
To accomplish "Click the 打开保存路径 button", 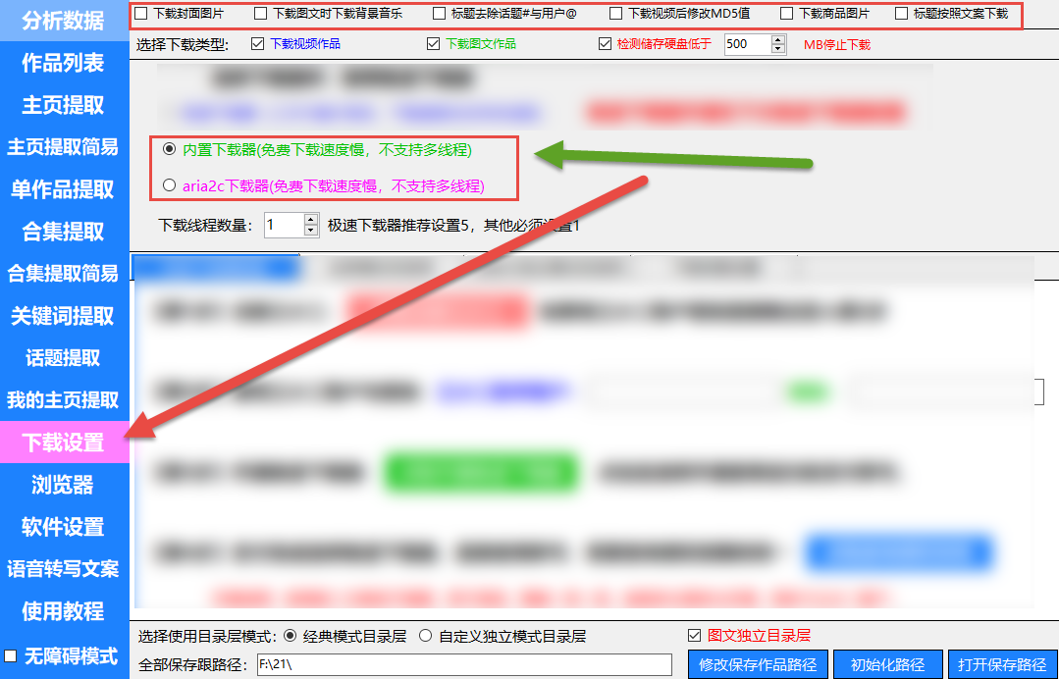I will pyautogui.click(x=1002, y=664).
